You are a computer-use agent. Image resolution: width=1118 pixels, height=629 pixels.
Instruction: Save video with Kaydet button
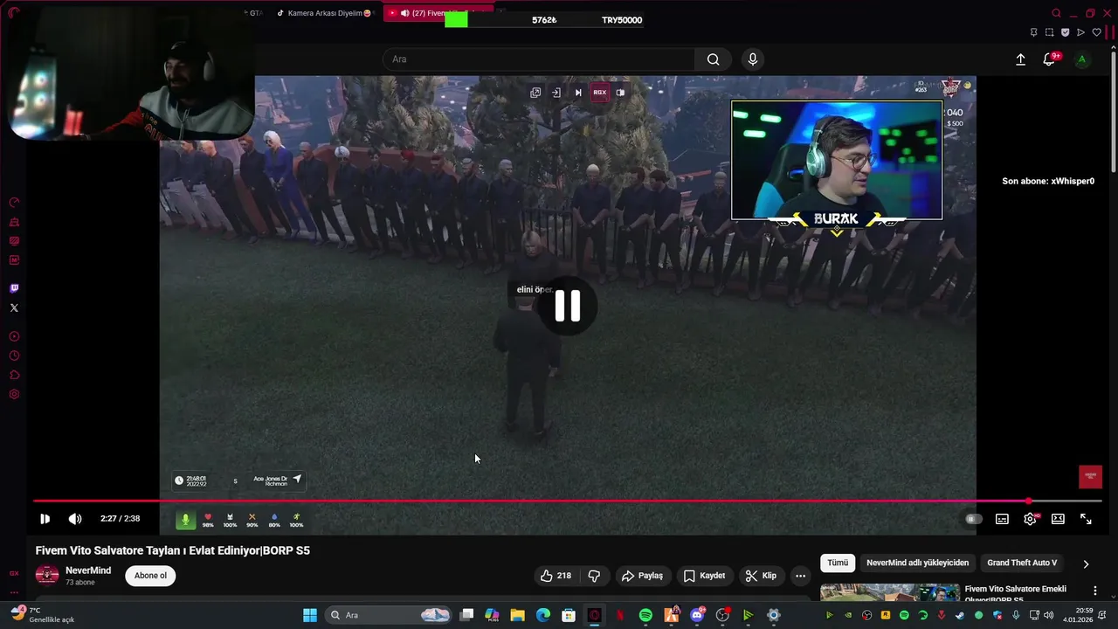point(704,576)
